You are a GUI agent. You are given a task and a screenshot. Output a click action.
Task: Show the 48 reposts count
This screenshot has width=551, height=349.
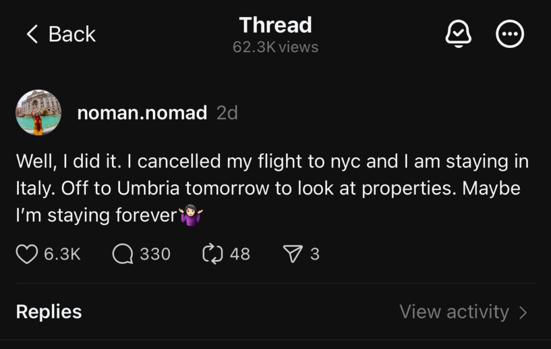240,254
